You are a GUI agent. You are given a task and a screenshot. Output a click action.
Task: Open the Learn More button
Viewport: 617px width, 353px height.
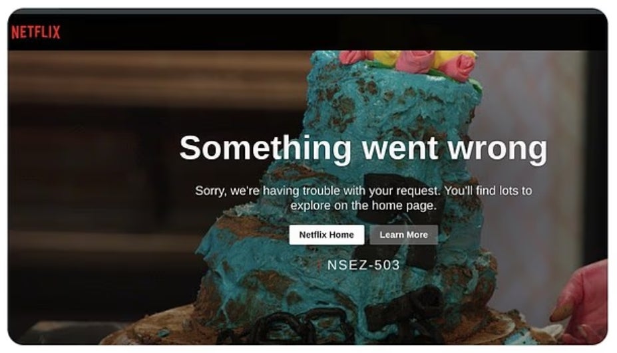pyautogui.click(x=403, y=235)
